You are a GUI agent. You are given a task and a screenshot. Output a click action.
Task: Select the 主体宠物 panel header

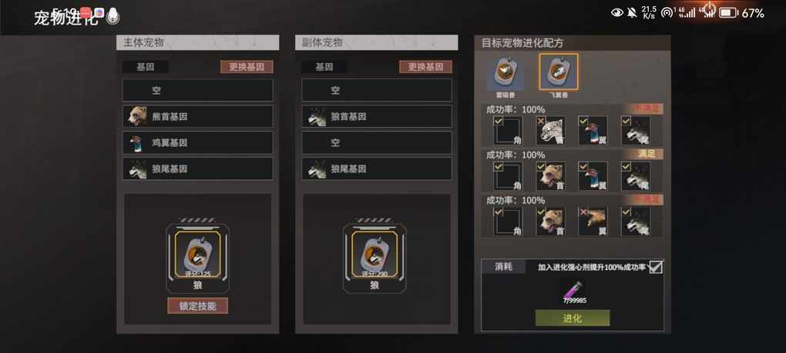tap(197, 42)
